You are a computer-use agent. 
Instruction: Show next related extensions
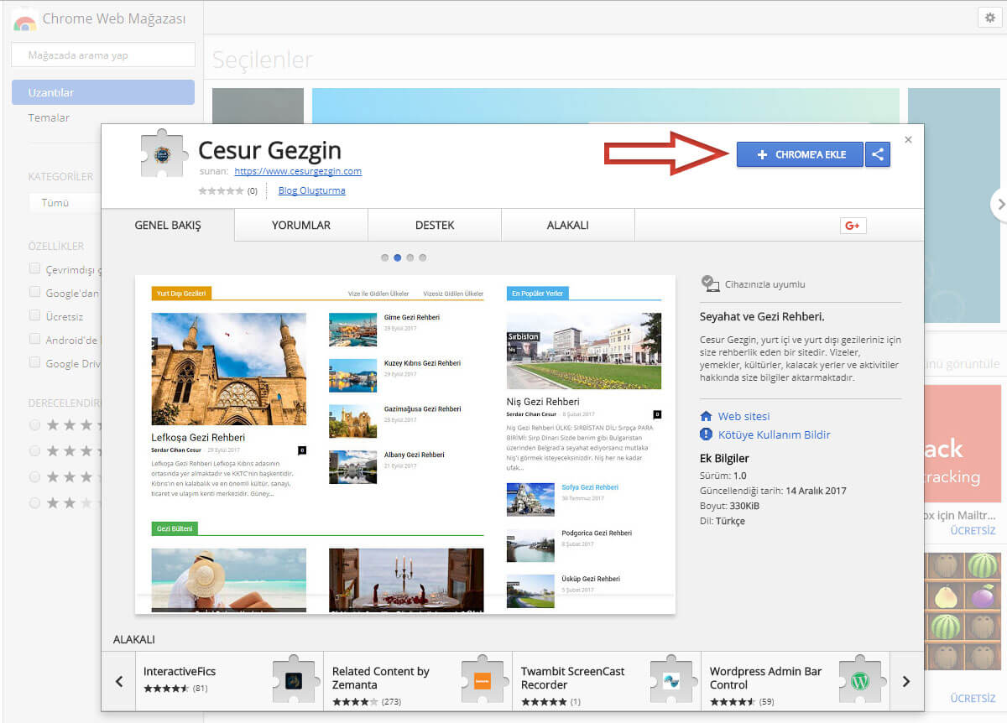(905, 681)
